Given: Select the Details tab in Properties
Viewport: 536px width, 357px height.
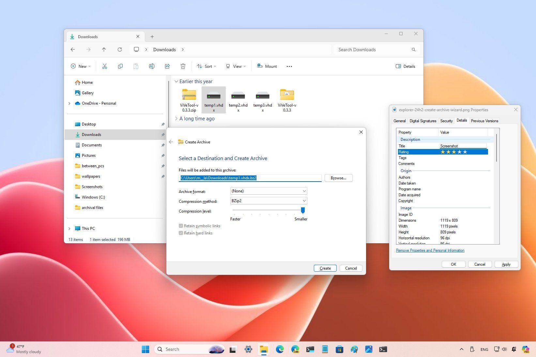Looking at the screenshot, I should coord(462,120).
